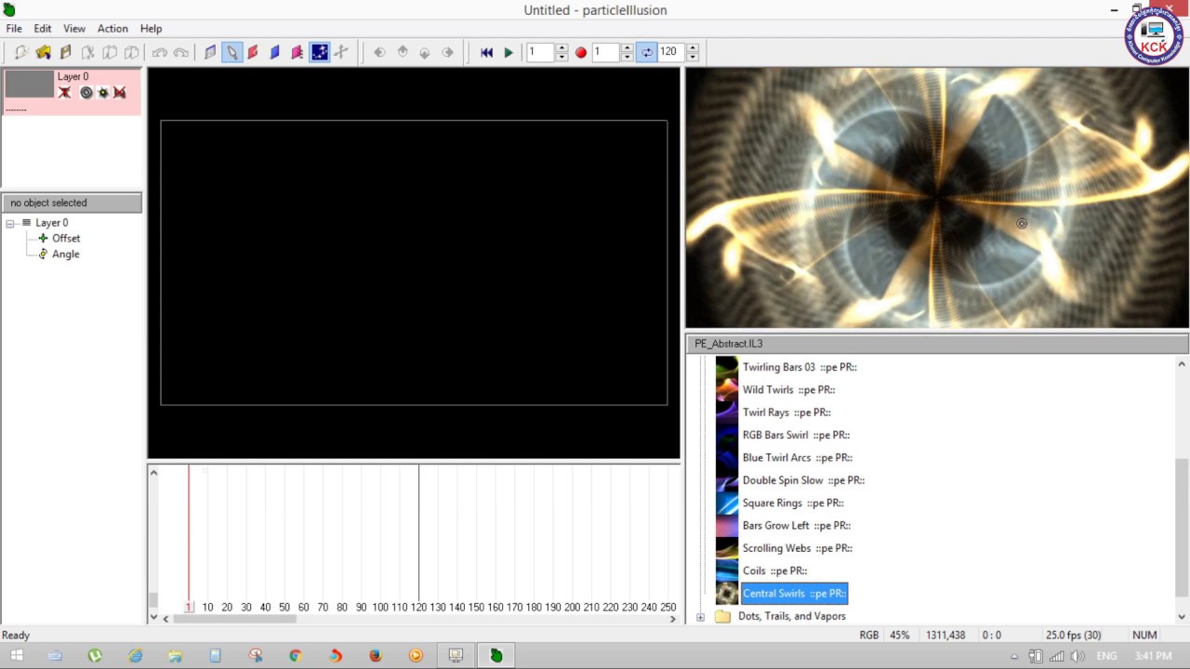
Task: Click the timeline horizontal scrollbar thumb
Action: [x=235, y=619]
